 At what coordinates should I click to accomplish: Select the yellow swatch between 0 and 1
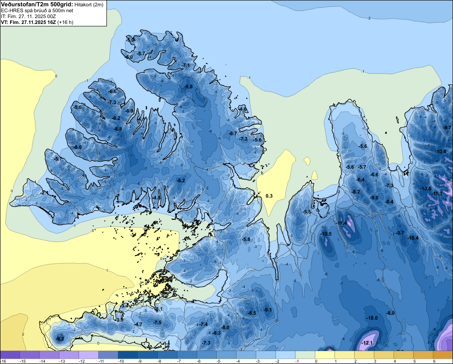coord(325,355)
